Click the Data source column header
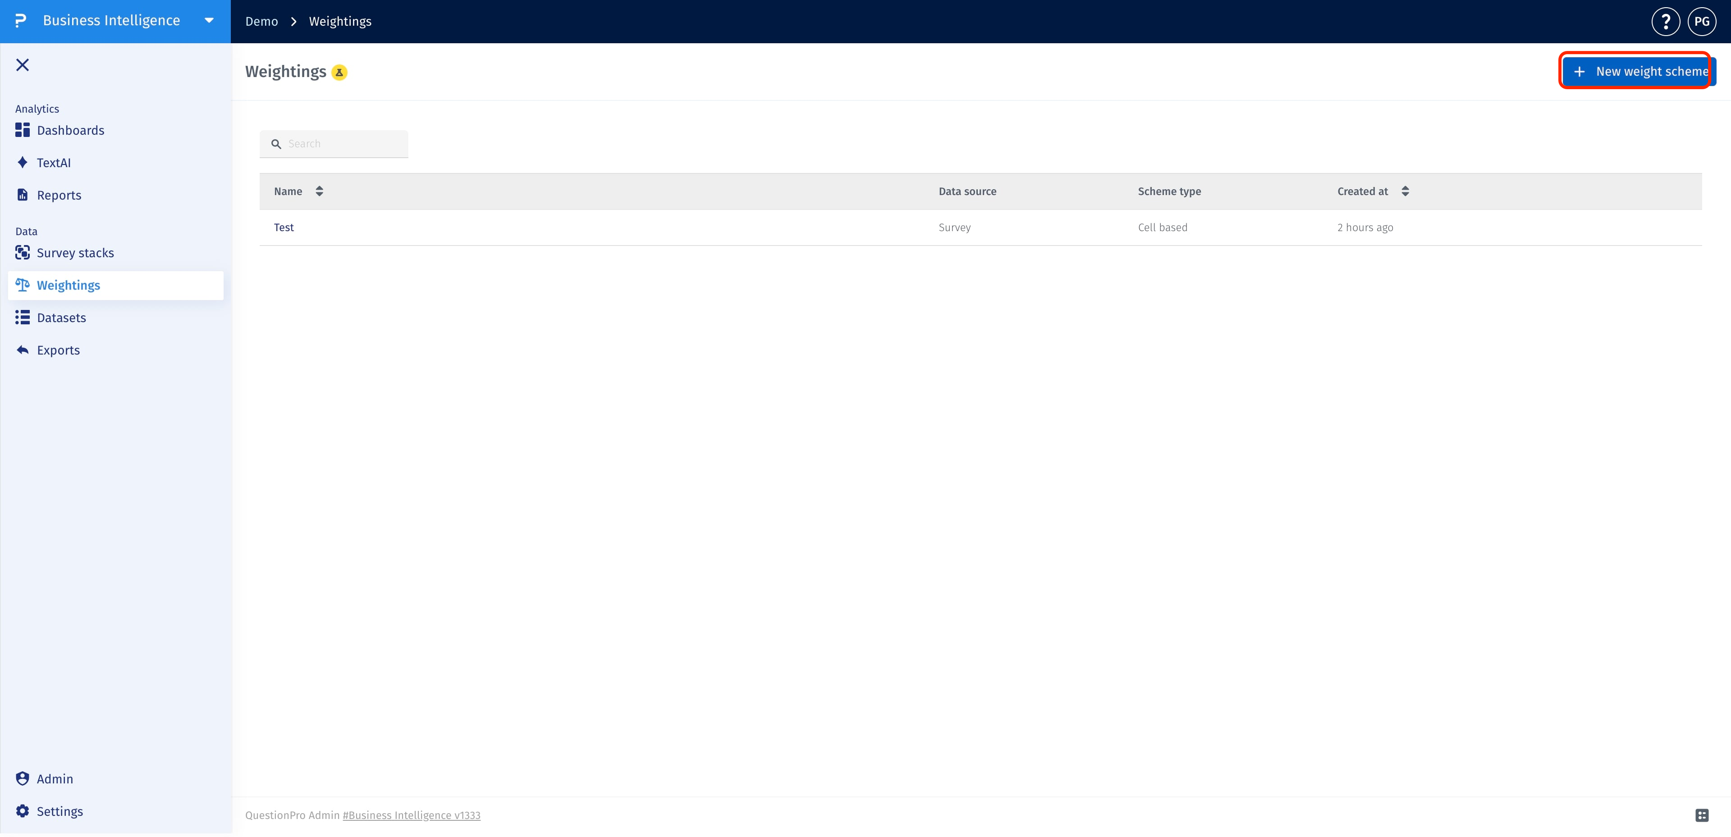1731x837 pixels. (967, 191)
